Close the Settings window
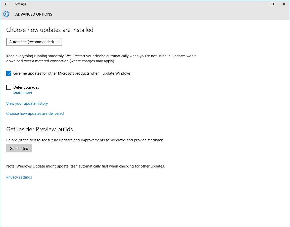Viewport: 290px width, 227px height. point(284,4)
